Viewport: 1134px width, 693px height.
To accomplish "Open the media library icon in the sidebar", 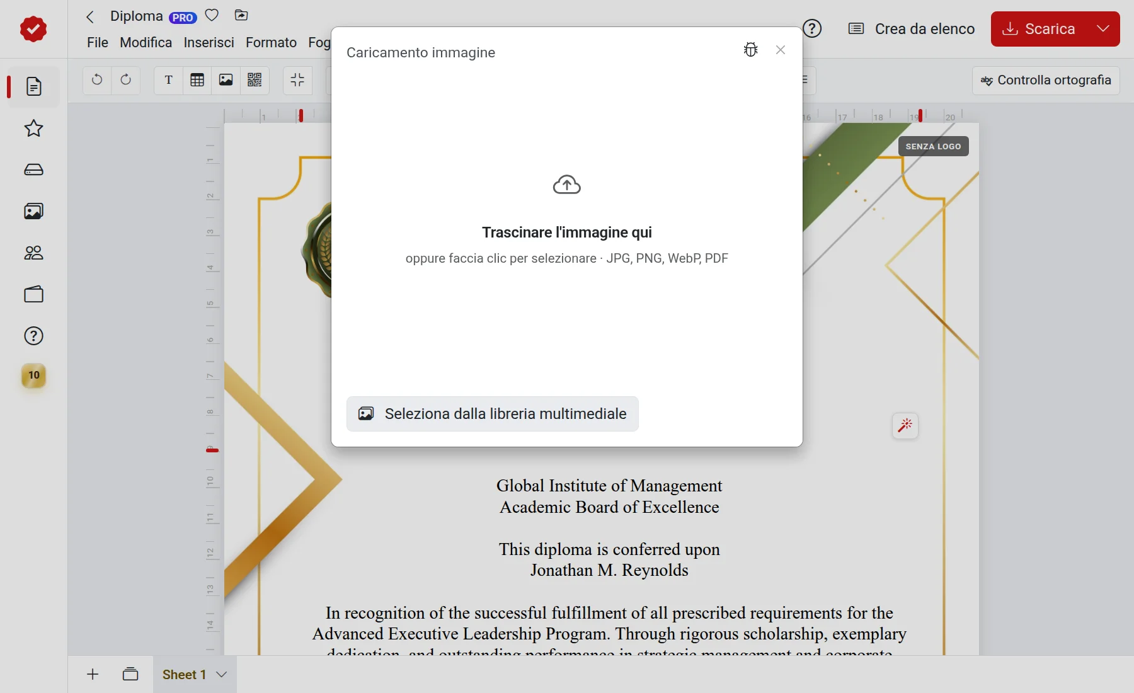I will point(34,211).
